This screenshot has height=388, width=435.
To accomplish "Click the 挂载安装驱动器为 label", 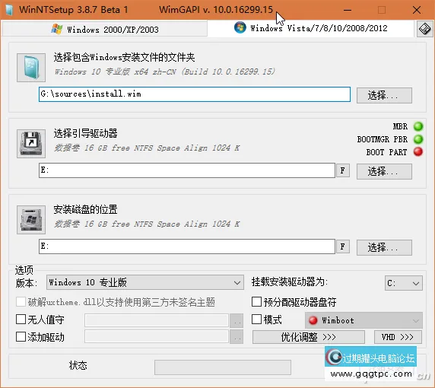I will [290, 281].
